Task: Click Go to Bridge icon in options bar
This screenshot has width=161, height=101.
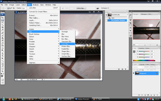Action: (98, 8)
